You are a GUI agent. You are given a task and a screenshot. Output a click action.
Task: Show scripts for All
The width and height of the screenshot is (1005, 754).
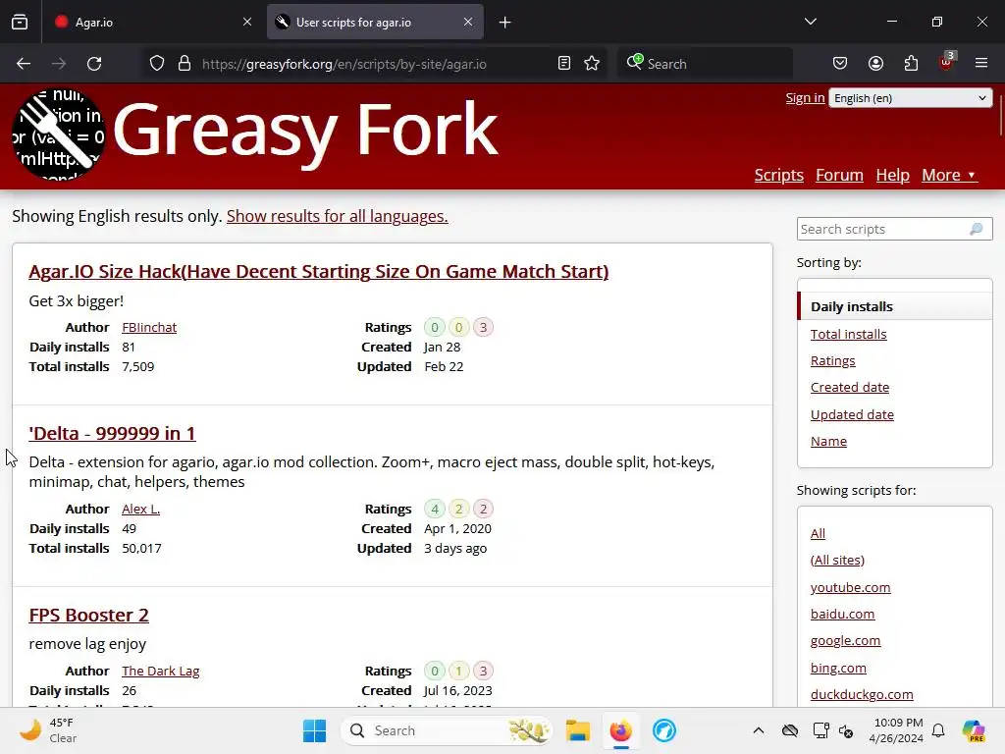tap(818, 533)
